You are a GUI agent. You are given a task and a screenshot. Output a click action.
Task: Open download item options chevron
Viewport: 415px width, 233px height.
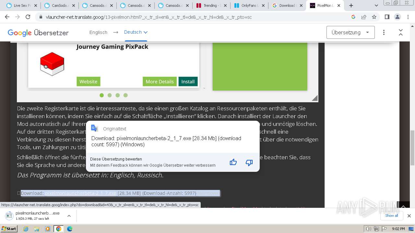69,216
